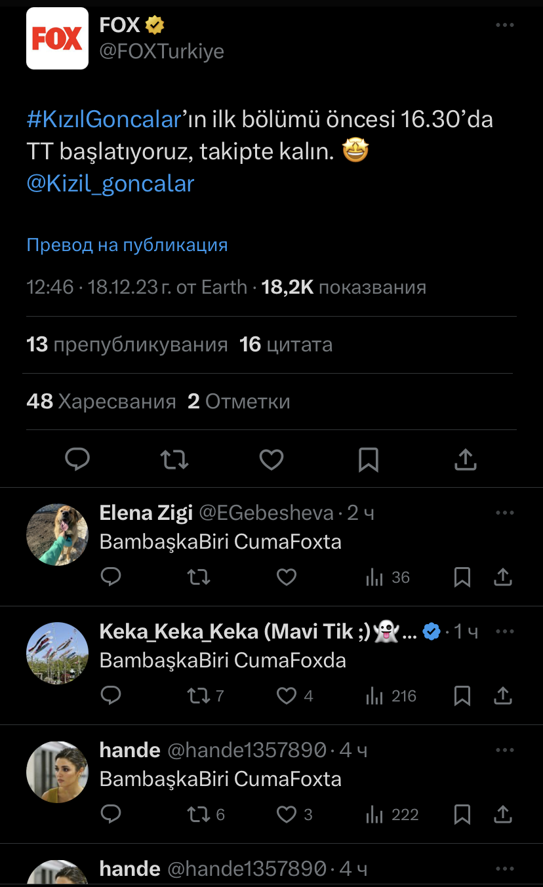View the 16 quotes list

(x=286, y=345)
